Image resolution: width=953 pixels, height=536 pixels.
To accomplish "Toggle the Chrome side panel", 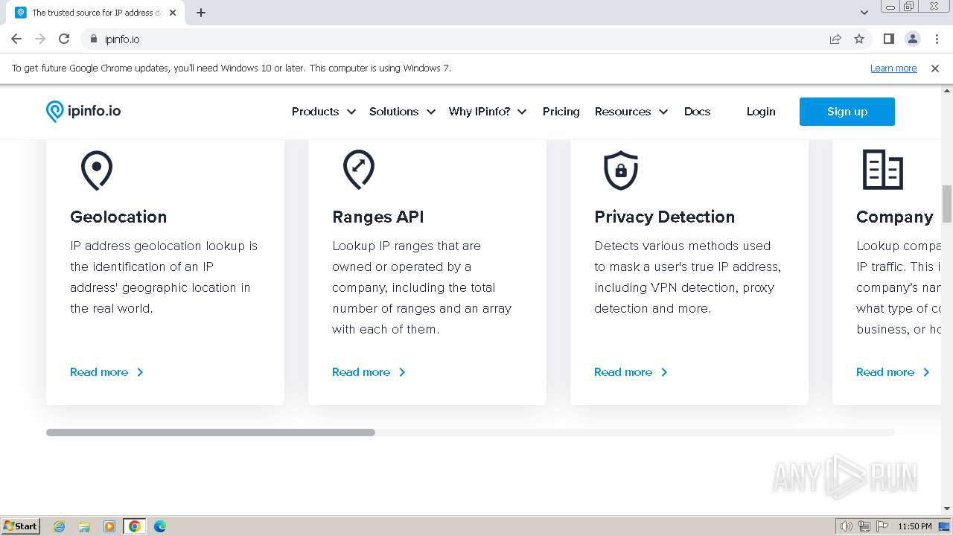I will click(x=888, y=39).
